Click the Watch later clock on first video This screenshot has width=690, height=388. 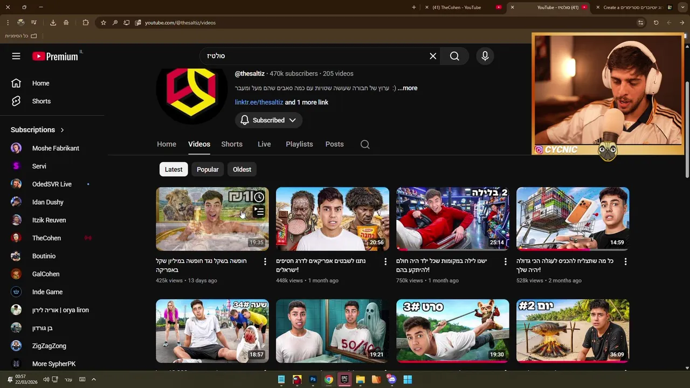click(x=259, y=197)
